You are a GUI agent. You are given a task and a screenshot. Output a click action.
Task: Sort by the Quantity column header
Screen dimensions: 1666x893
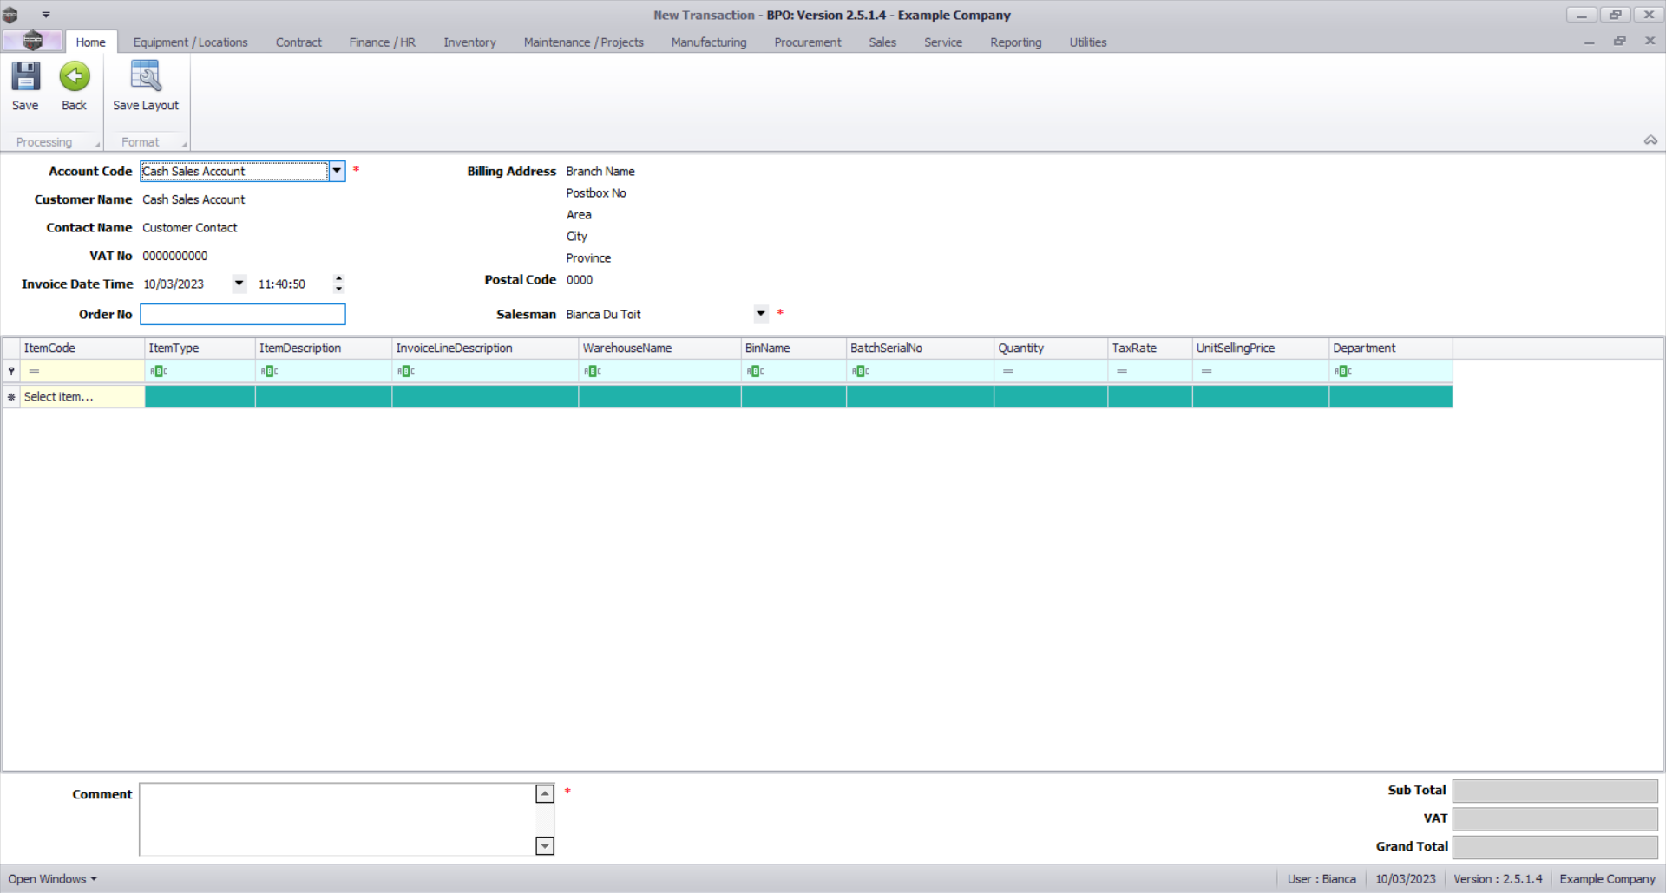click(1051, 348)
